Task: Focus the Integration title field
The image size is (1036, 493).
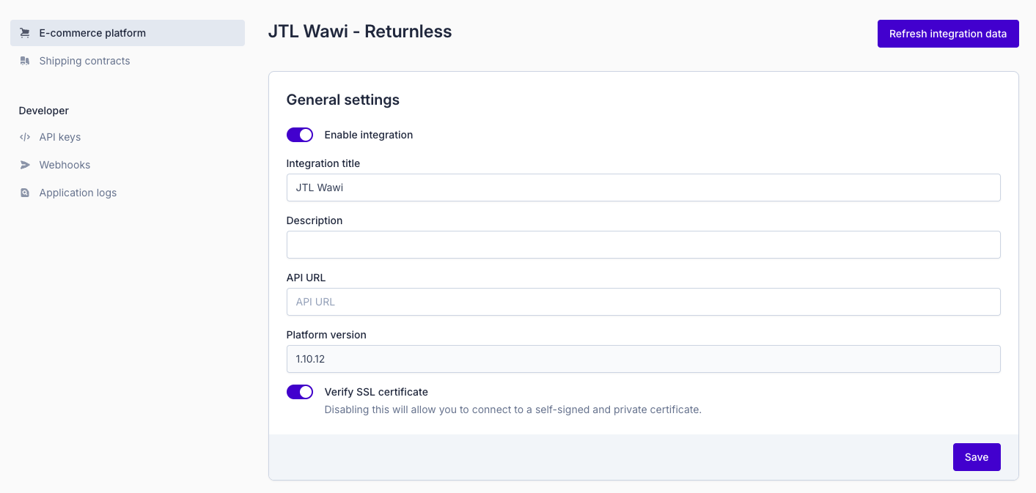Action: pos(643,188)
